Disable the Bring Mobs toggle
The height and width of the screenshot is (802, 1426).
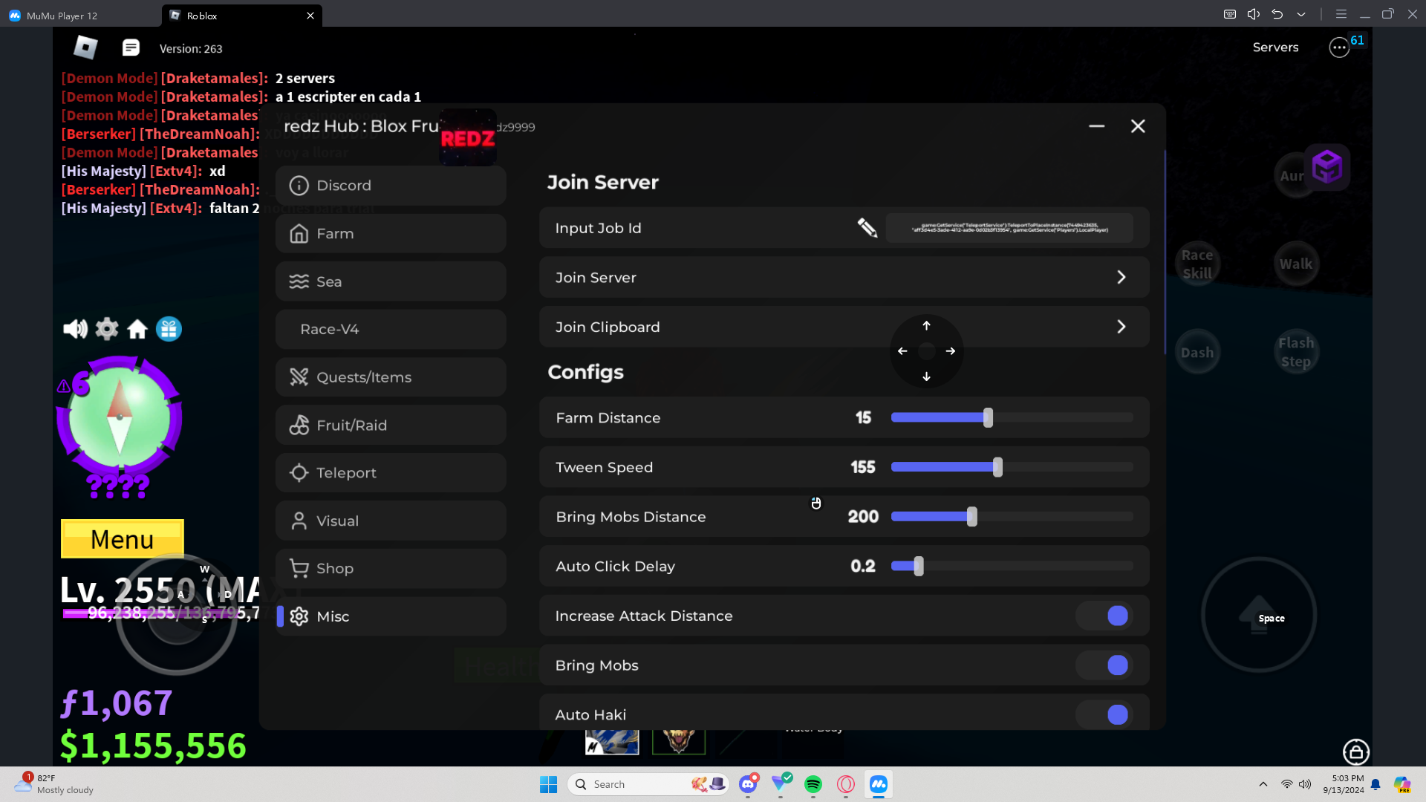coord(1104,665)
